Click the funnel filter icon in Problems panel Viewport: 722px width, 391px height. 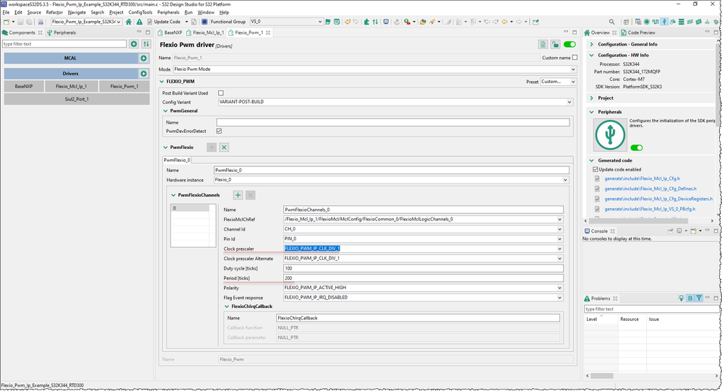(x=699, y=298)
